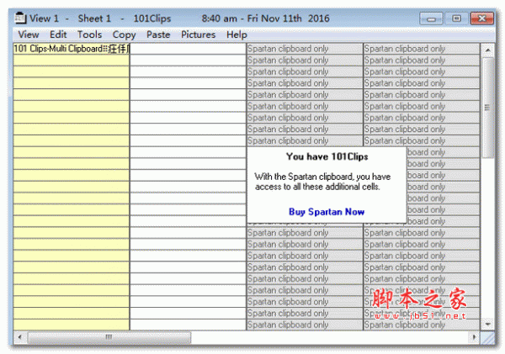Click the first white cell in second column
The height and width of the screenshot is (354, 505).
pos(188,49)
